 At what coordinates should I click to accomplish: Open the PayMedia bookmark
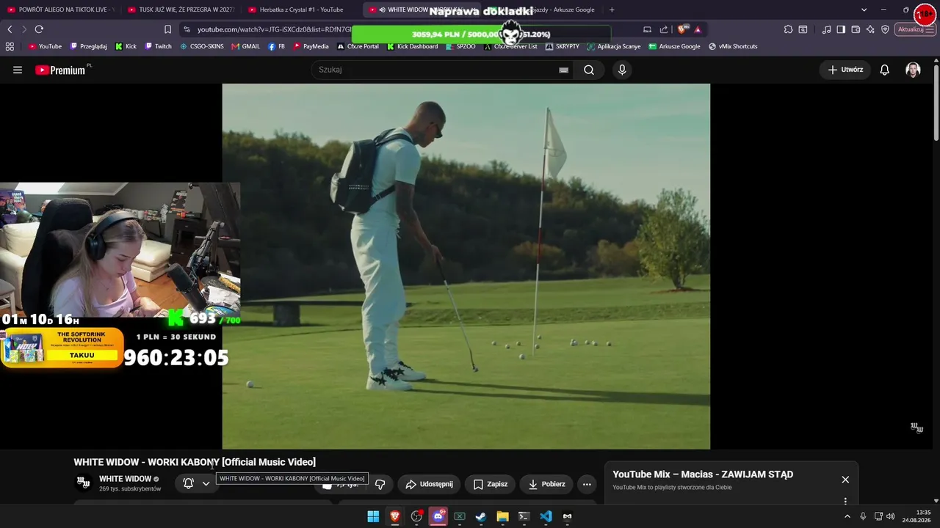(x=311, y=46)
